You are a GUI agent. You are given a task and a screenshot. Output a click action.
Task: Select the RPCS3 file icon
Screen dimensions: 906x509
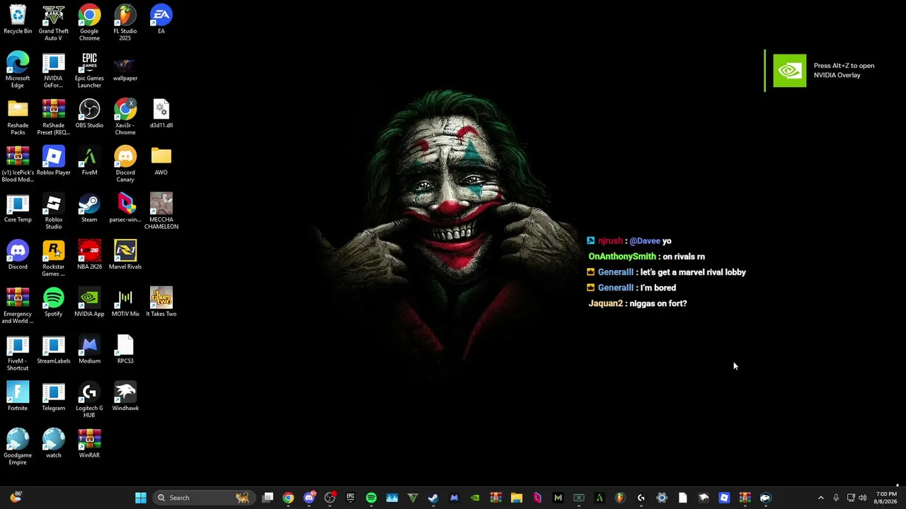point(125,350)
